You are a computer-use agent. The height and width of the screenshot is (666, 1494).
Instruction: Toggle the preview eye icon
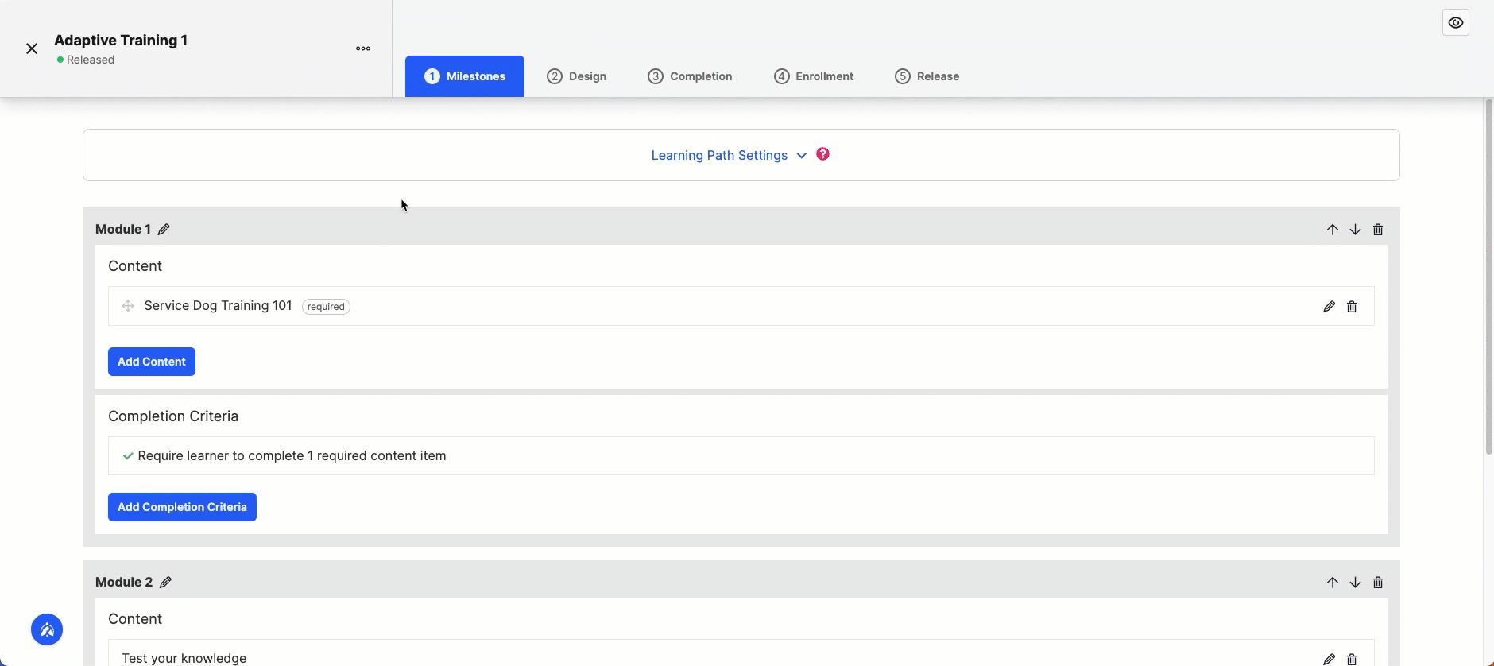(x=1456, y=23)
